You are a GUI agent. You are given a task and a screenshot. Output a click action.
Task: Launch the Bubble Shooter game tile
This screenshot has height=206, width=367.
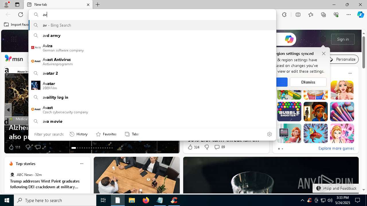pos(289,112)
